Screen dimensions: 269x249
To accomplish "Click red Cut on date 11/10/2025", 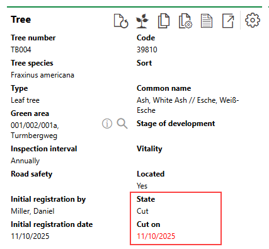I will point(156,236).
